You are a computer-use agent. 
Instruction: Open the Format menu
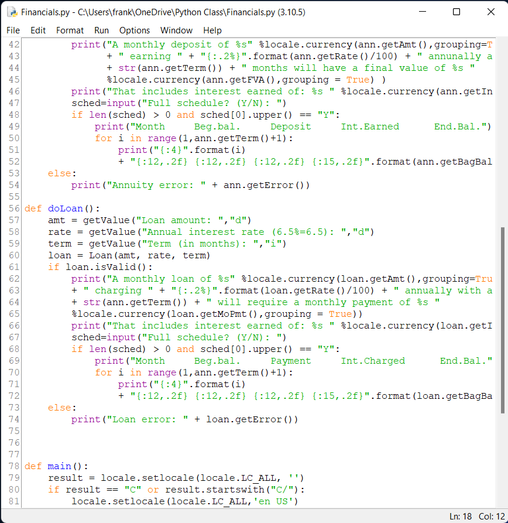click(x=70, y=30)
